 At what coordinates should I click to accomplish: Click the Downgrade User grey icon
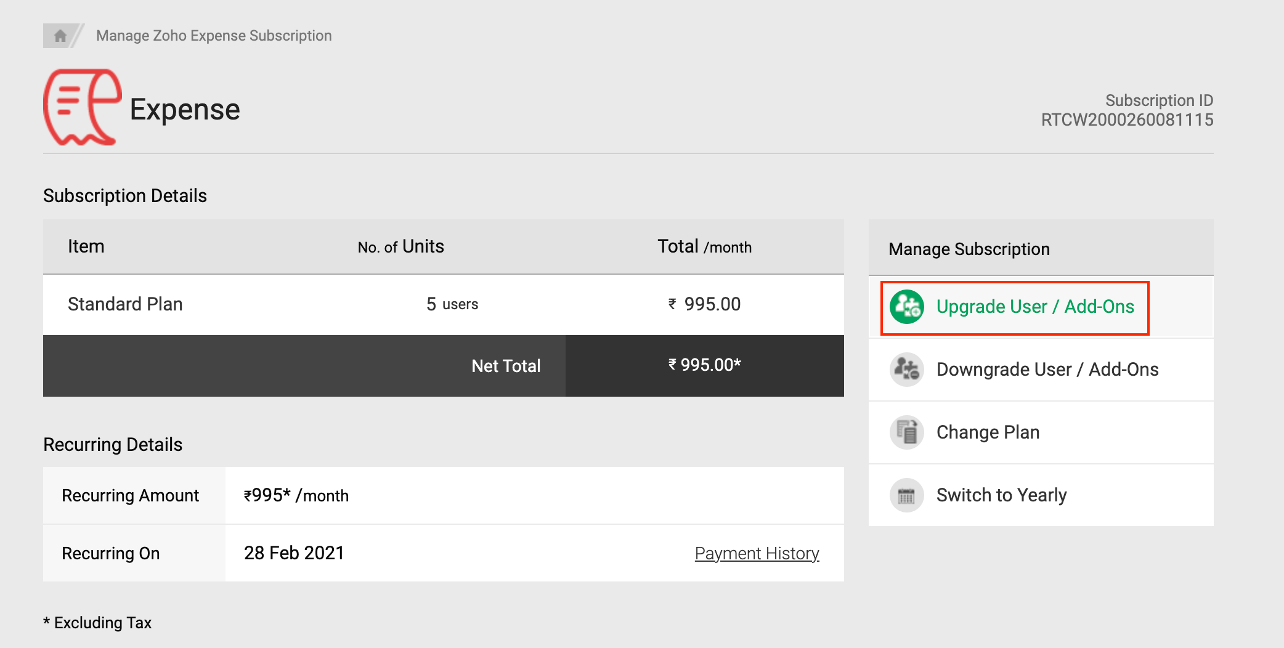click(906, 370)
